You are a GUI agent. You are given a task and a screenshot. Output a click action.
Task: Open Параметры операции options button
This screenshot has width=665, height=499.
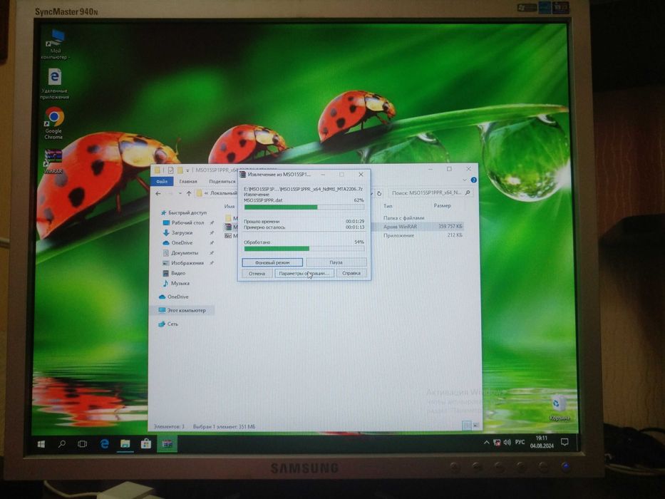tap(304, 273)
